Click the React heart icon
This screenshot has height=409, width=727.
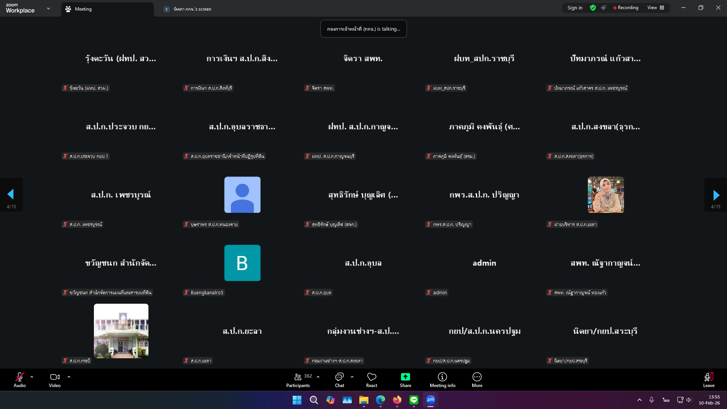click(x=371, y=377)
